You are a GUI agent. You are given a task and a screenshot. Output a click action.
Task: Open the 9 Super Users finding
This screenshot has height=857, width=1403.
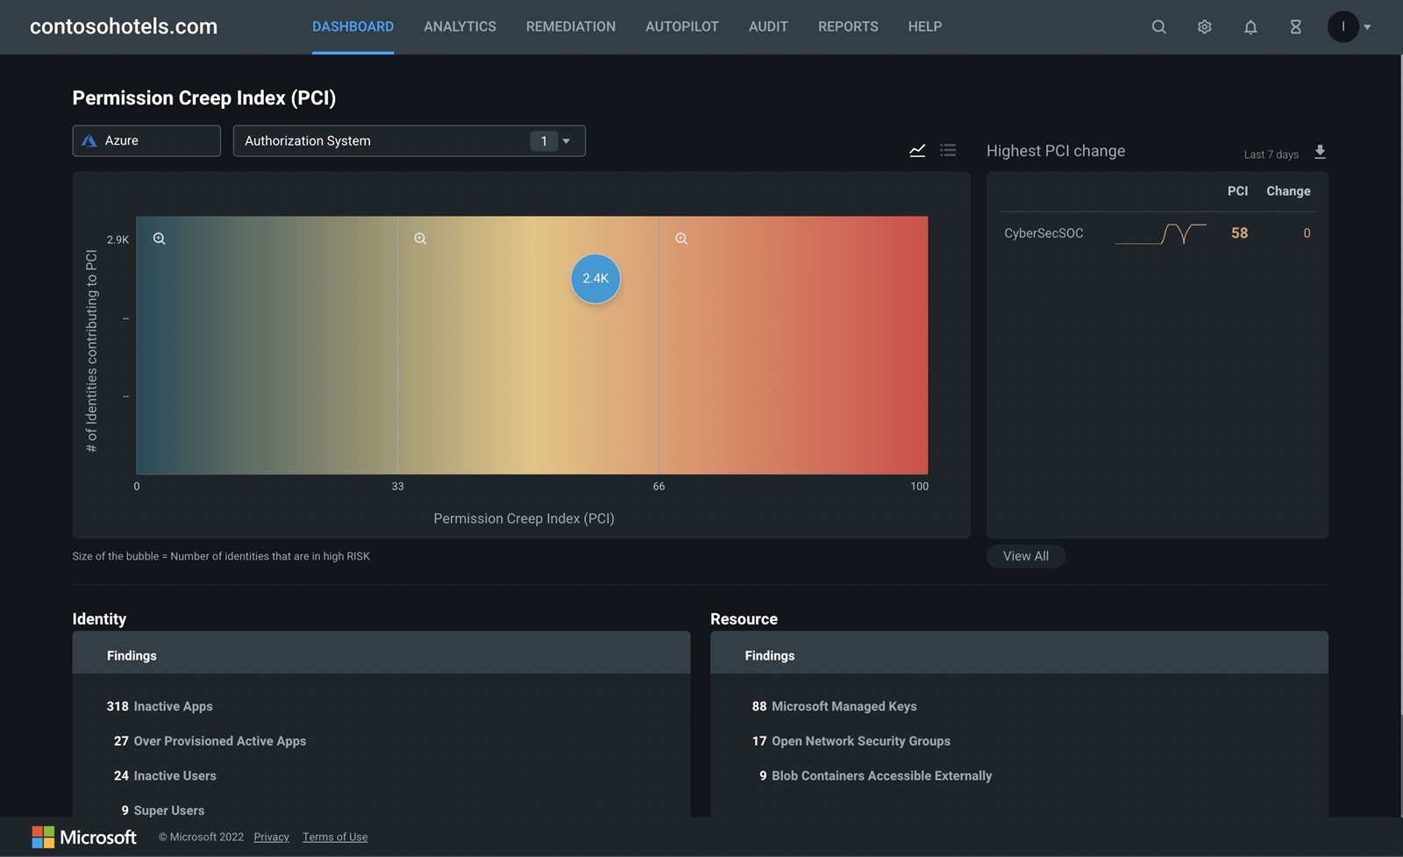click(162, 811)
